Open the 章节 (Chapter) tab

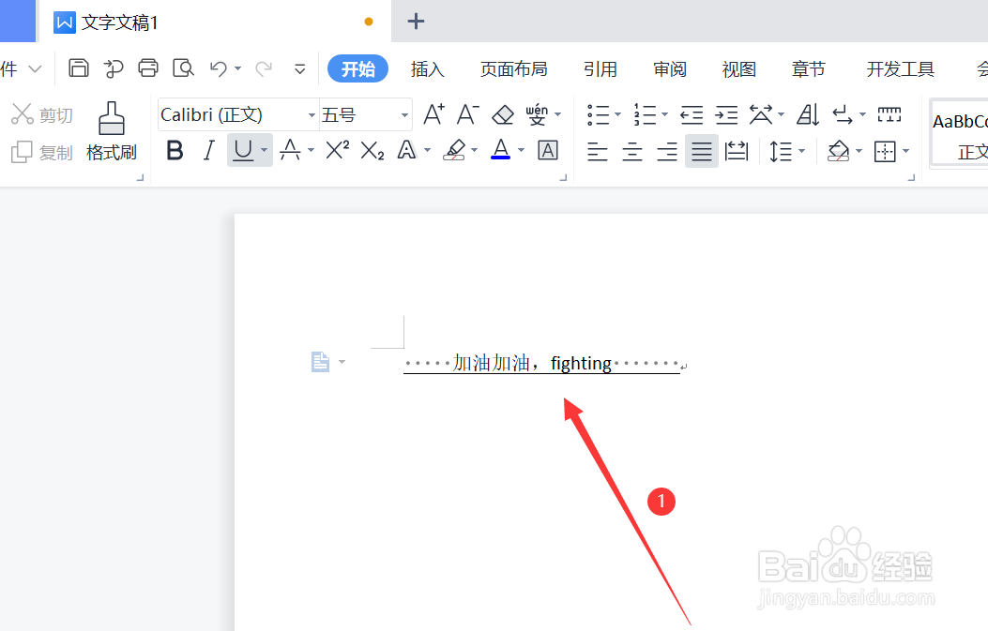point(808,68)
